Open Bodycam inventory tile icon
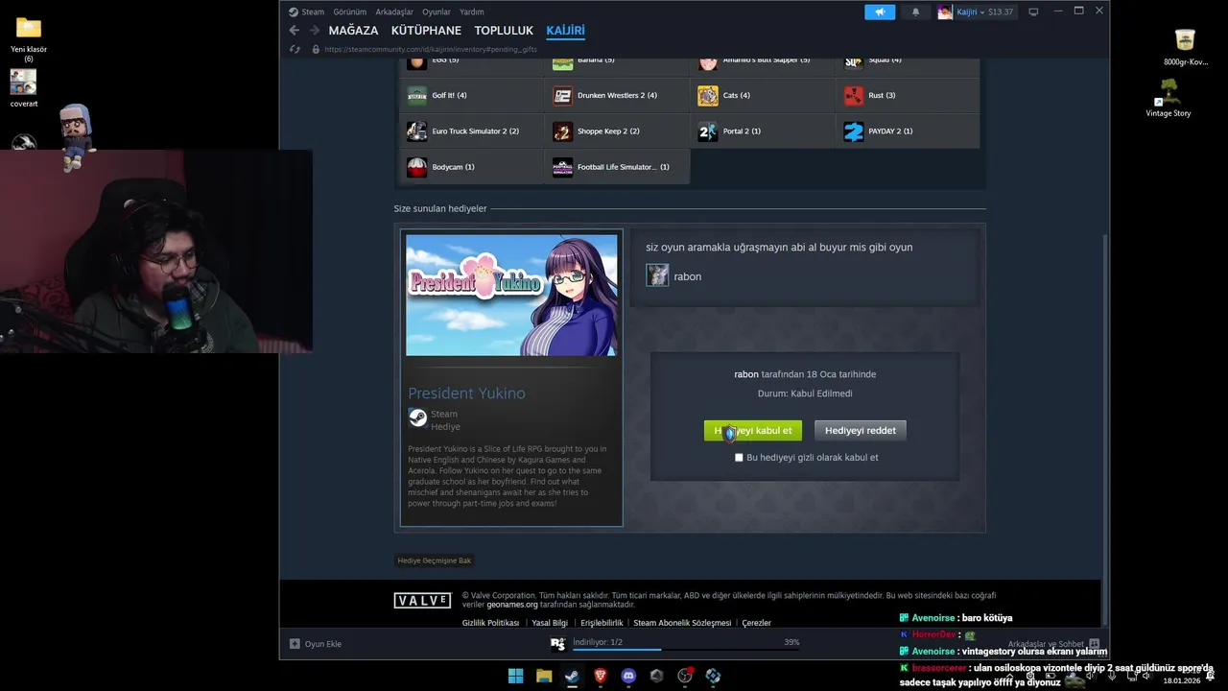 coord(416,167)
